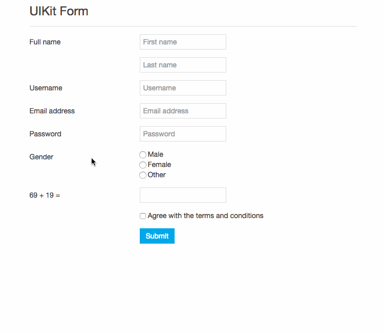Click the Gender label
384x332 pixels.
41,157
